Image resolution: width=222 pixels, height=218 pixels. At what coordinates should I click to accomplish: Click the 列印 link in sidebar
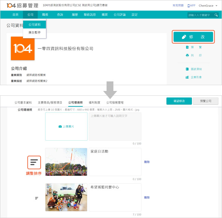[196, 55]
